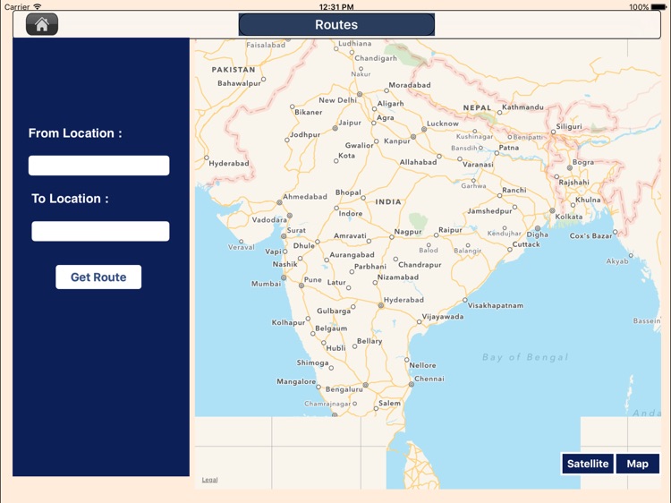The image size is (671, 503).
Task: Click the Gulbarga city label
Action: [x=334, y=311]
